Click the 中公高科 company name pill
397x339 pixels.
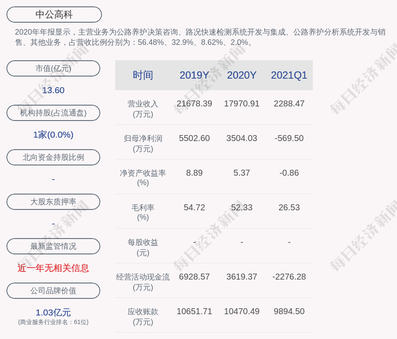click(54, 15)
